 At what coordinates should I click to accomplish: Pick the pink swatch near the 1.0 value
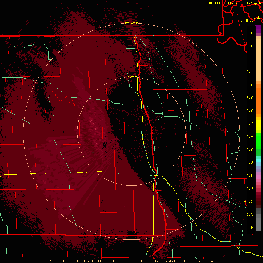tap(258, 177)
